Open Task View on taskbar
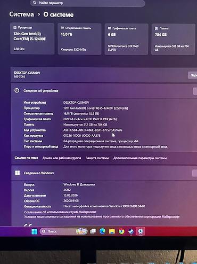 [93, 231]
